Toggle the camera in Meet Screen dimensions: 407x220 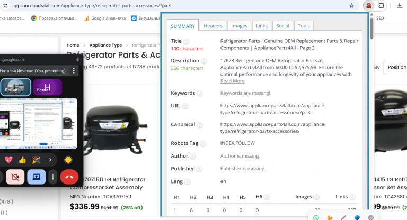(x=15, y=177)
